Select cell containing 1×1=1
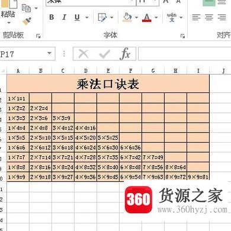 pyautogui.click(x=18, y=98)
